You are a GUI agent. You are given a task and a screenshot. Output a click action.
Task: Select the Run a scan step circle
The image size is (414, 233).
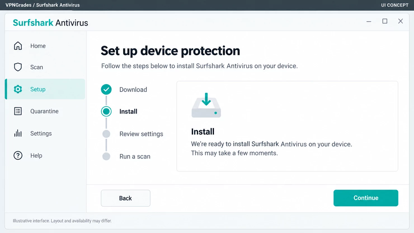pos(106,156)
